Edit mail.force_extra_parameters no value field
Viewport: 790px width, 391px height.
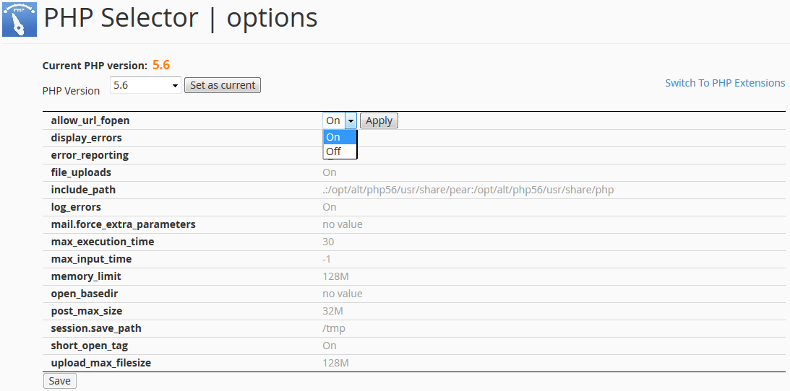click(x=343, y=224)
